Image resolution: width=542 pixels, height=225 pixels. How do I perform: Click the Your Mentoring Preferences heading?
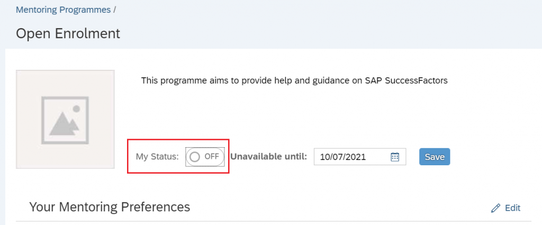click(x=110, y=206)
